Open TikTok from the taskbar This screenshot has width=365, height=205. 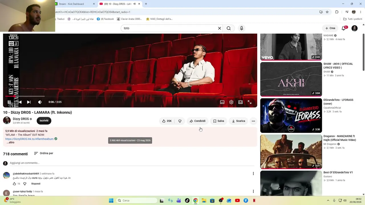[x=187, y=200]
